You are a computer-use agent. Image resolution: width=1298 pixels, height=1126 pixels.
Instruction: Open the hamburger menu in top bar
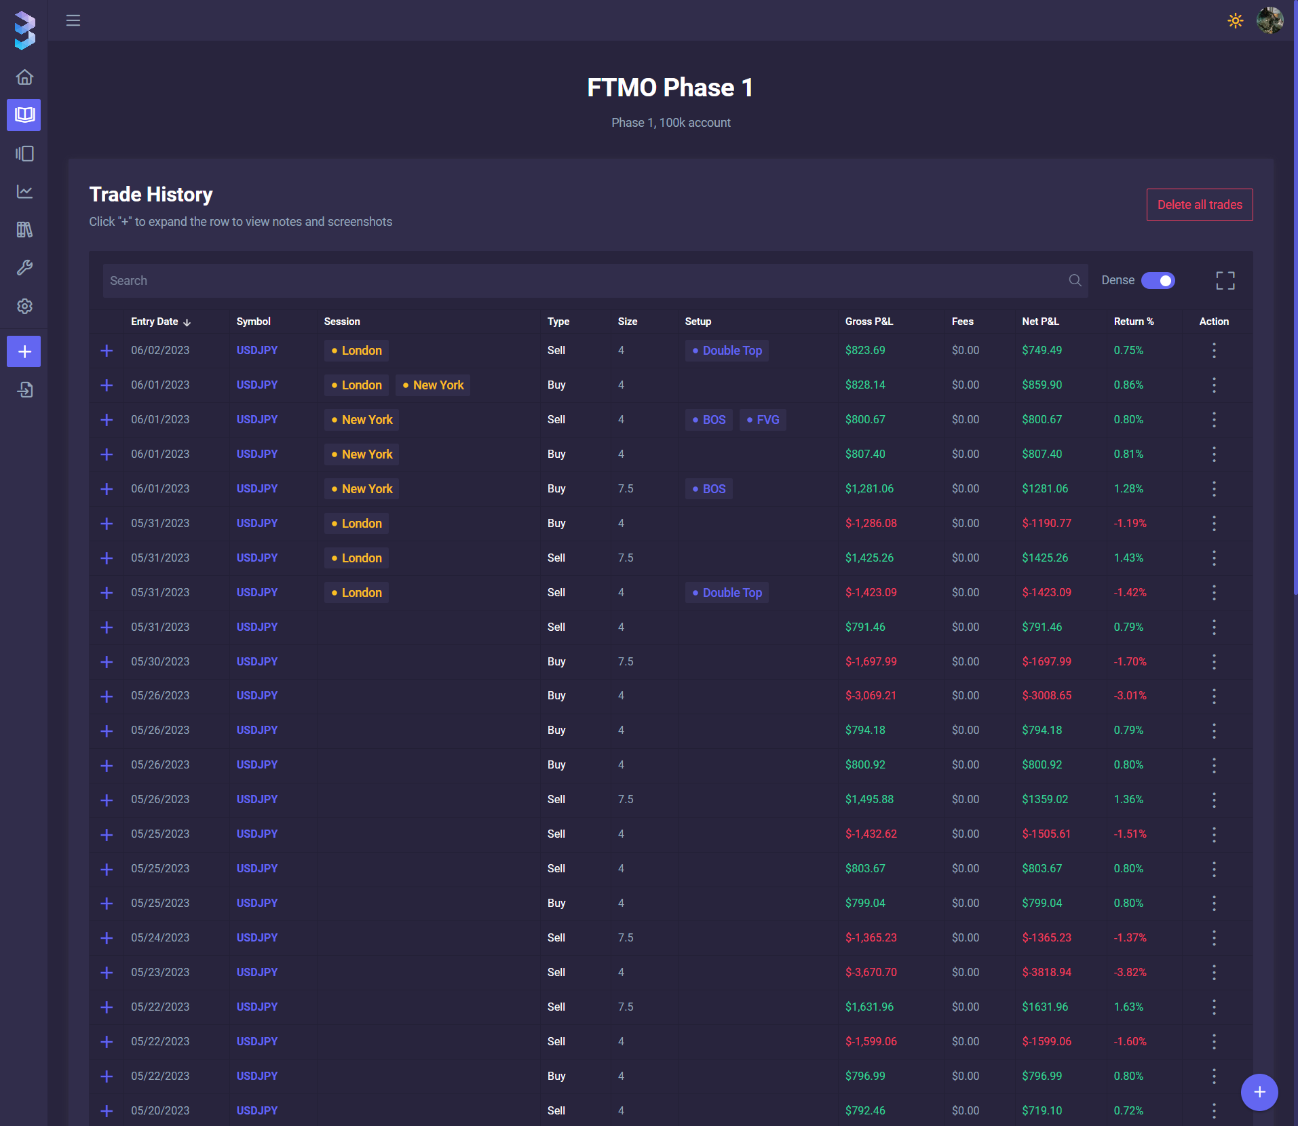pos(73,20)
